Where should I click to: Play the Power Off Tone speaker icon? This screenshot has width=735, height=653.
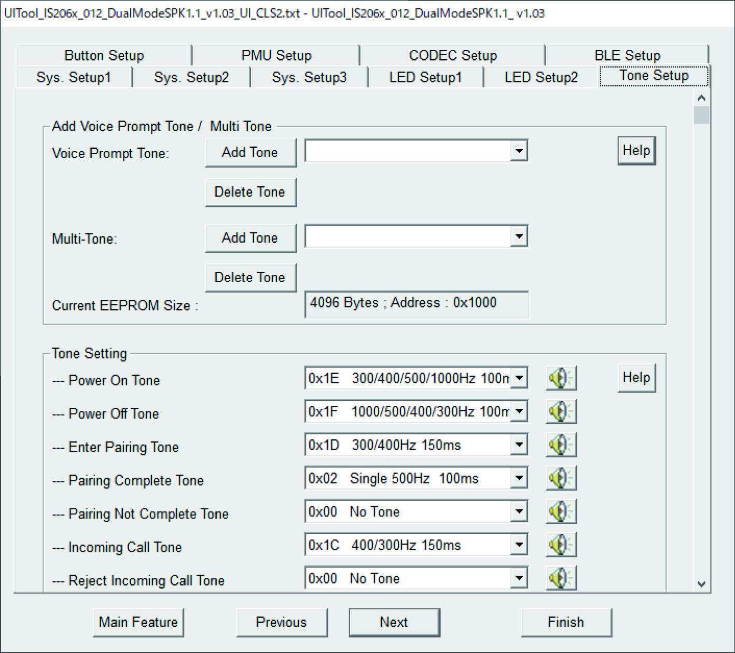coord(561,412)
